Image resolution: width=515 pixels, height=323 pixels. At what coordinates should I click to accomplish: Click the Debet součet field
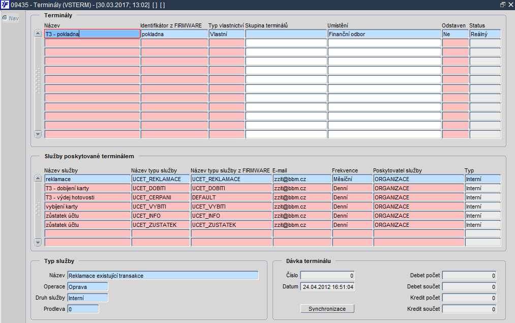[x=469, y=286]
